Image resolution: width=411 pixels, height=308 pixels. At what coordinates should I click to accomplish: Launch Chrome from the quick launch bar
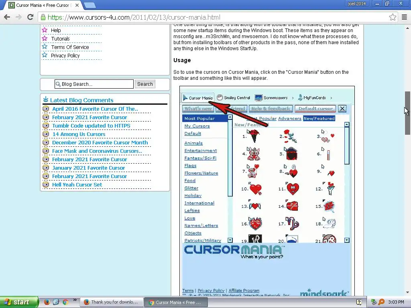(65, 302)
